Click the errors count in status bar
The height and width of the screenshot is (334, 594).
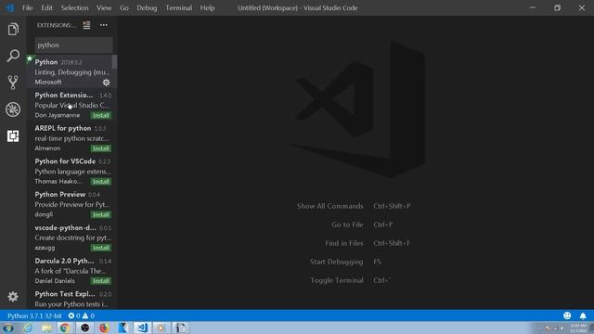click(x=74, y=315)
